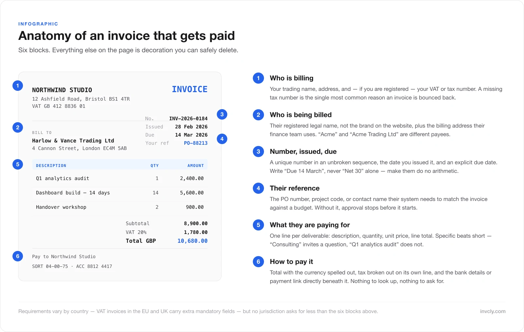Image resolution: width=524 pixels, height=332 pixels.
Task: Click badge 4 next to the PO-88213 reference
Action: (x=222, y=139)
